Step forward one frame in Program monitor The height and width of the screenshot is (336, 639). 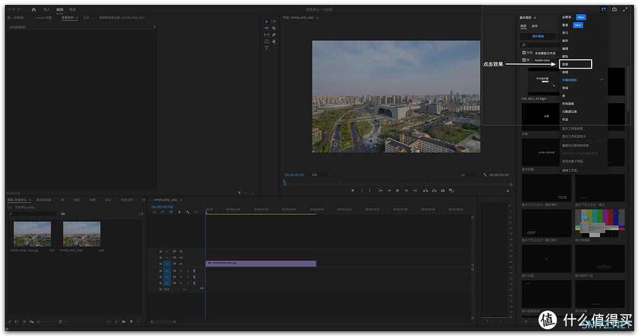tap(406, 190)
